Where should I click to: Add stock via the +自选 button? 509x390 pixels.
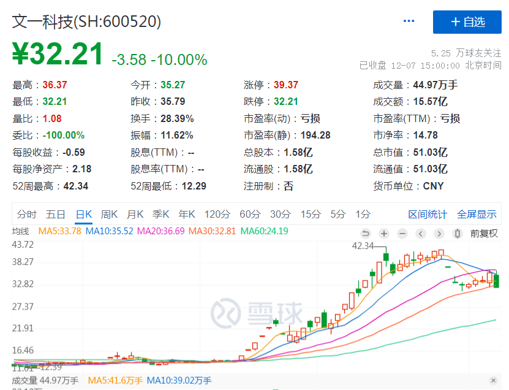467,22
